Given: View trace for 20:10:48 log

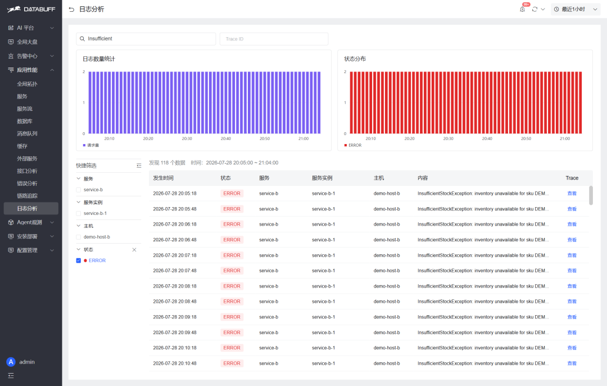Looking at the screenshot, I should pos(572,363).
